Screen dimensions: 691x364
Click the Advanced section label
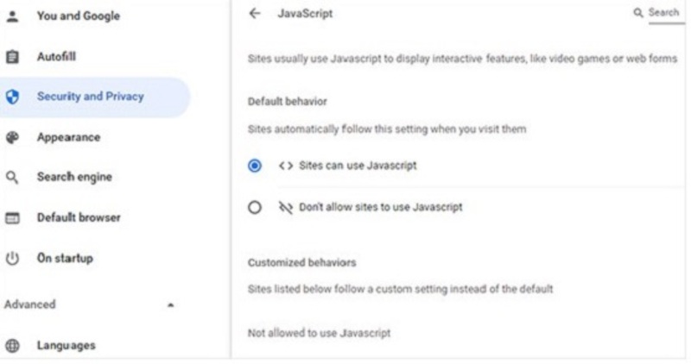30,304
